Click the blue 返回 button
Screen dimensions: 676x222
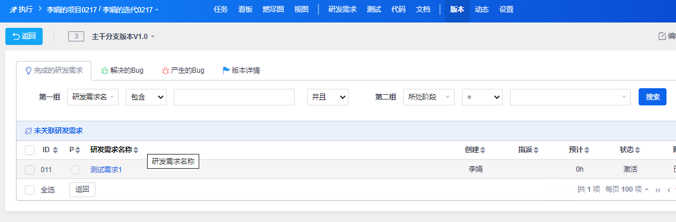click(x=24, y=37)
